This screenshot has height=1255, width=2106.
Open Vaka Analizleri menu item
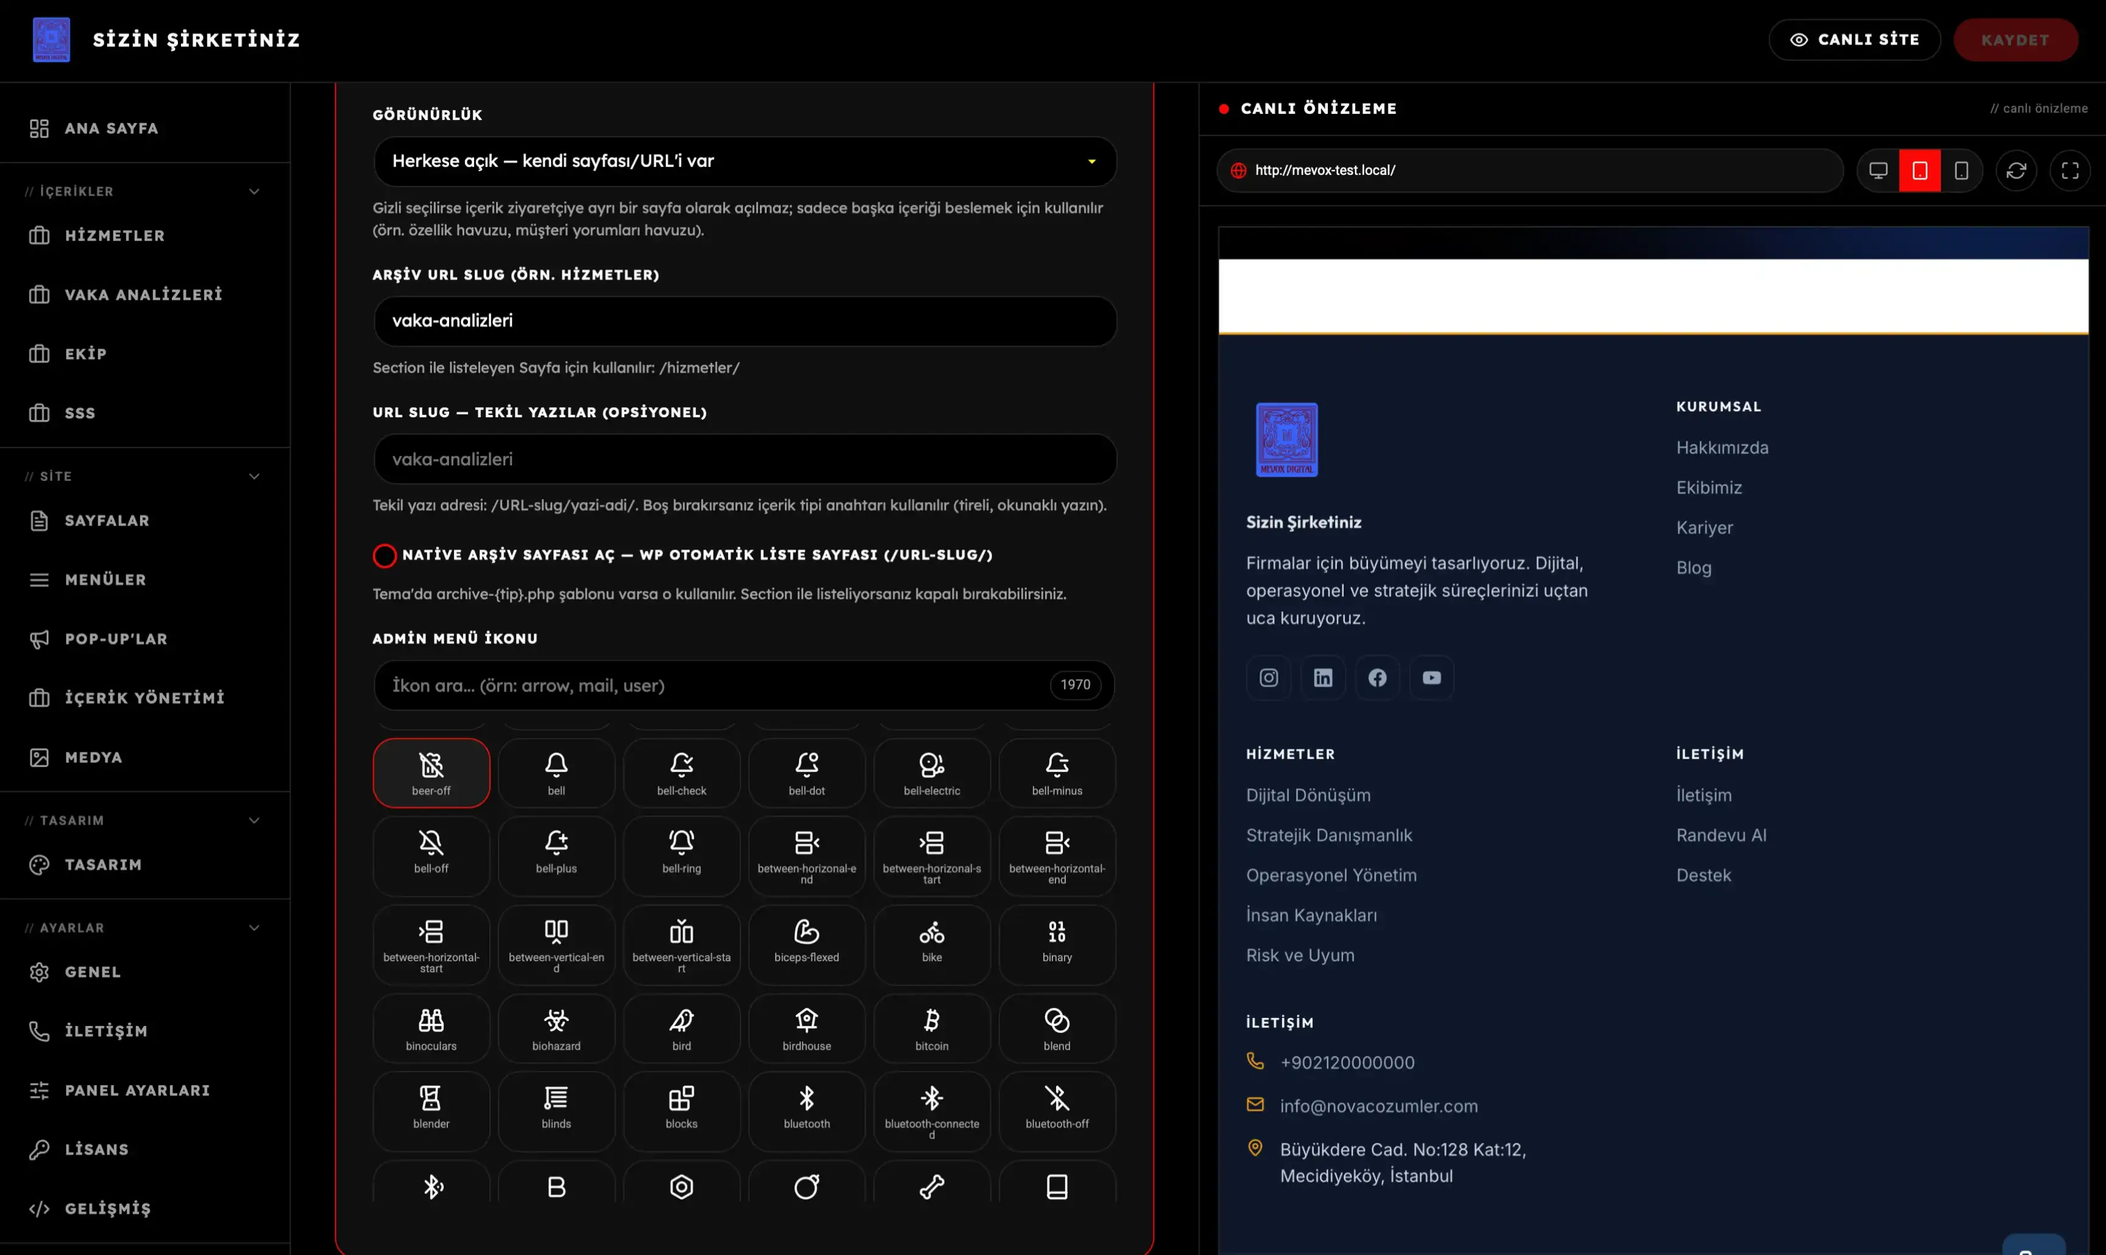[x=144, y=295]
